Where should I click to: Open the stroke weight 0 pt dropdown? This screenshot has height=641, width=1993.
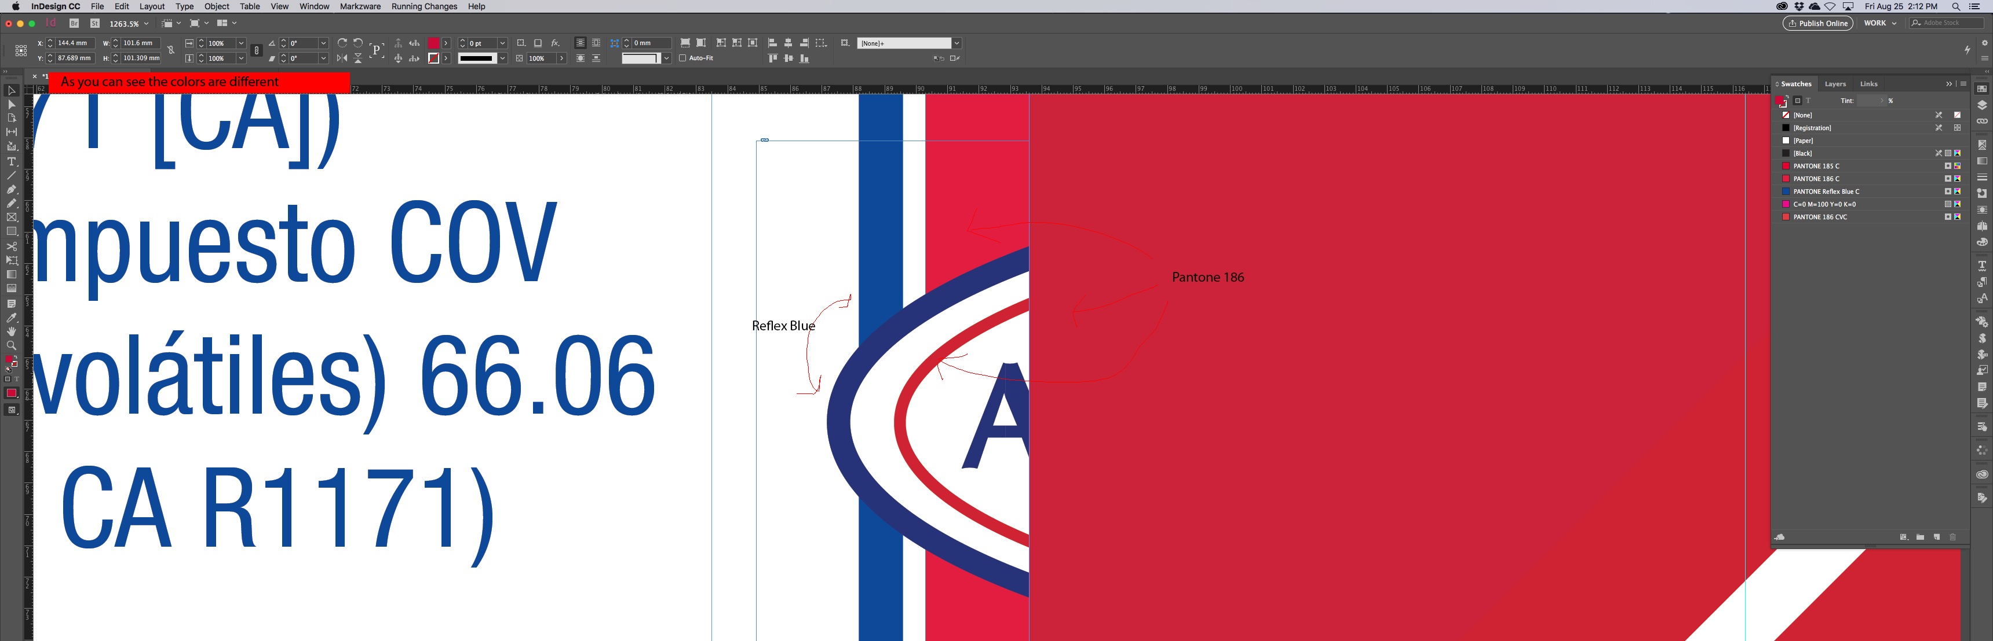coord(502,43)
